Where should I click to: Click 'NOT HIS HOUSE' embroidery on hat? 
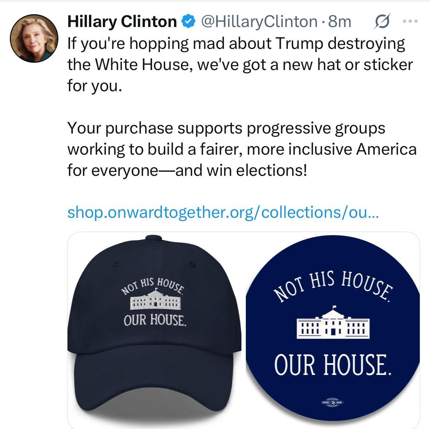pyautogui.click(x=153, y=286)
